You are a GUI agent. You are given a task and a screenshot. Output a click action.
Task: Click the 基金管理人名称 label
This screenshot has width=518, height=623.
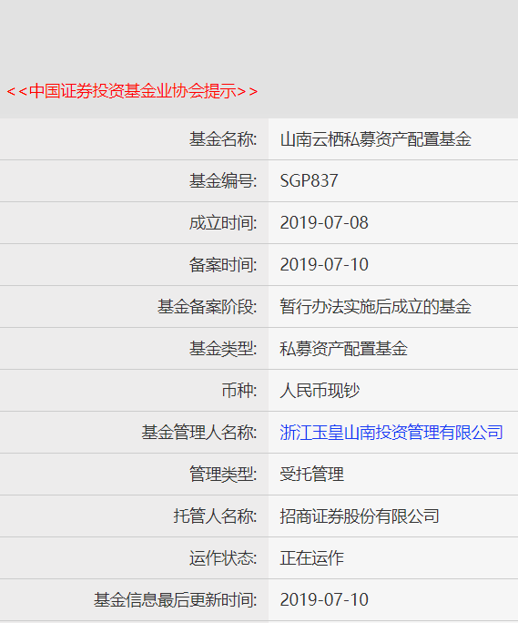tap(199, 433)
